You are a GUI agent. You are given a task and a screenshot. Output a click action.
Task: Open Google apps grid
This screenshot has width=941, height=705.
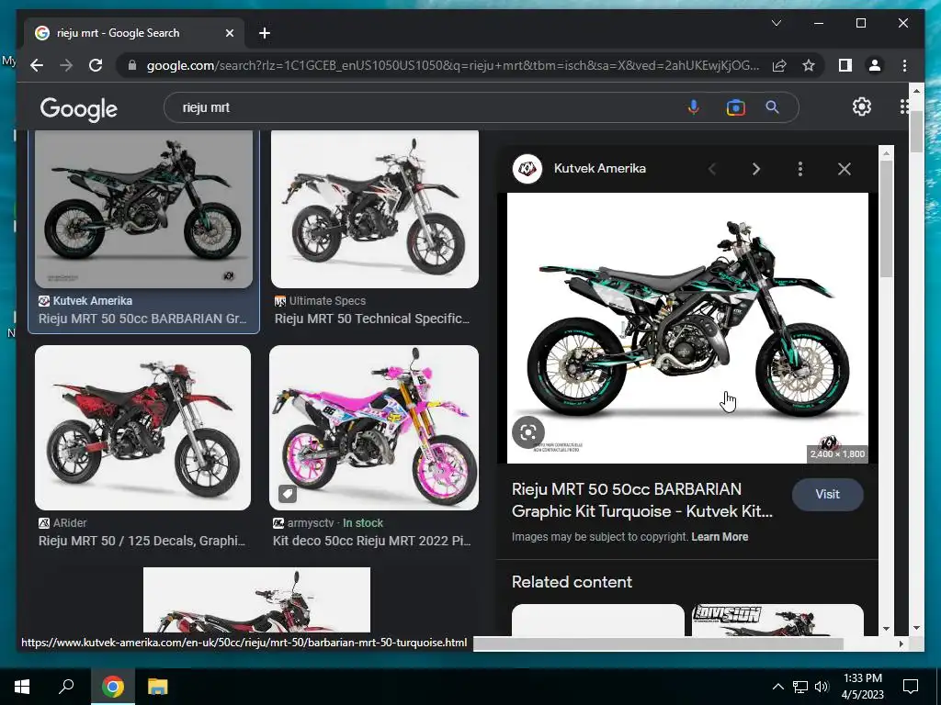tap(904, 106)
